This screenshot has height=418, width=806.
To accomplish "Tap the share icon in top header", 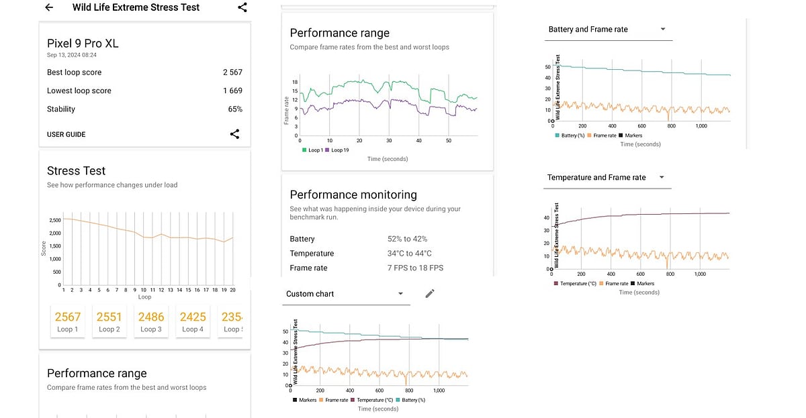I will click(x=242, y=7).
